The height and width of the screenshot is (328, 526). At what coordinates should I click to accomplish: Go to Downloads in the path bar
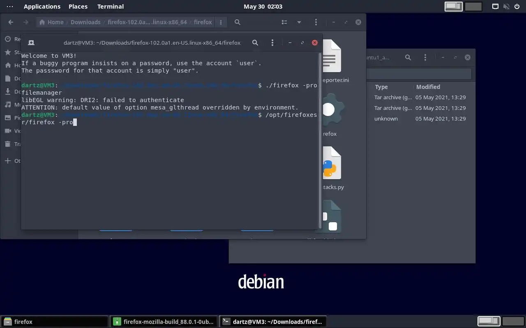point(85,22)
